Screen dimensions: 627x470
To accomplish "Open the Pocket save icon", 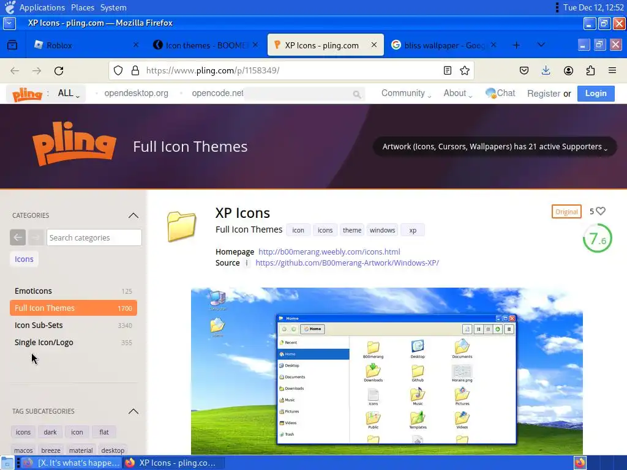I will tap(524, 71).
